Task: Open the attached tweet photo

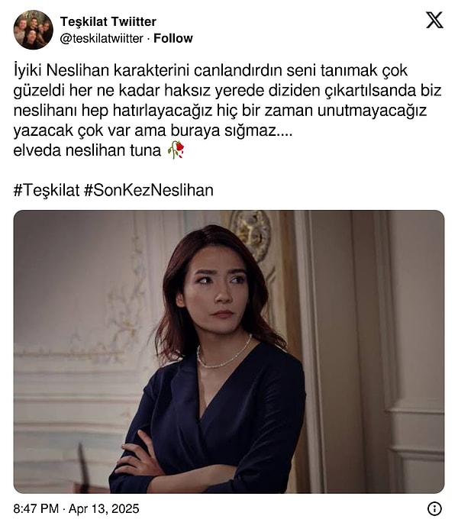Action: [229, 352]
